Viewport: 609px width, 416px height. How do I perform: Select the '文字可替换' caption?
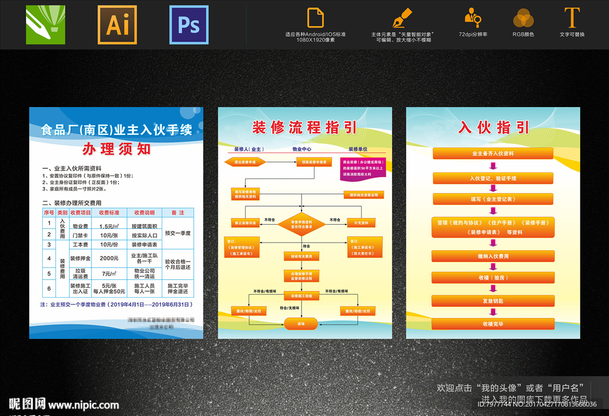(572, 34)
